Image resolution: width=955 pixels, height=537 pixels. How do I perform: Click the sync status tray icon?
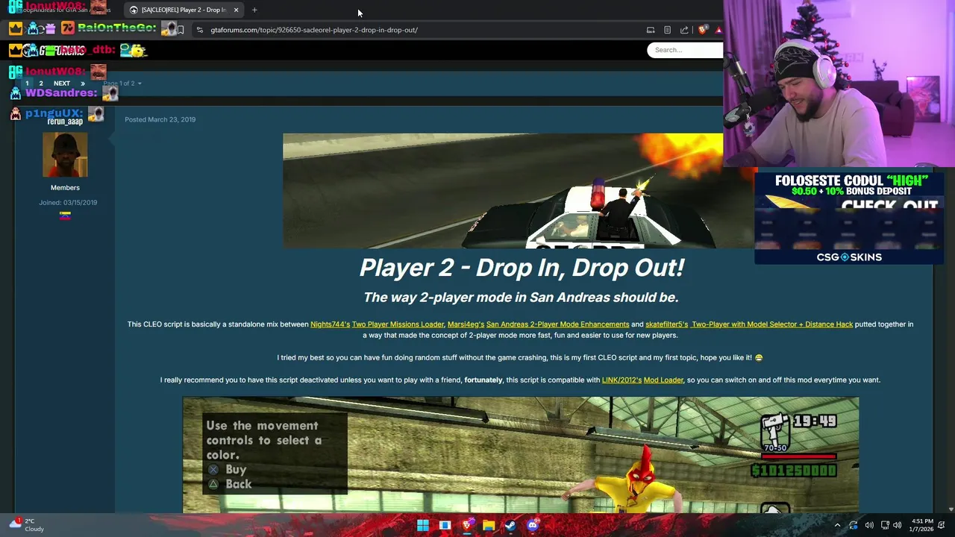pos(854,525)
